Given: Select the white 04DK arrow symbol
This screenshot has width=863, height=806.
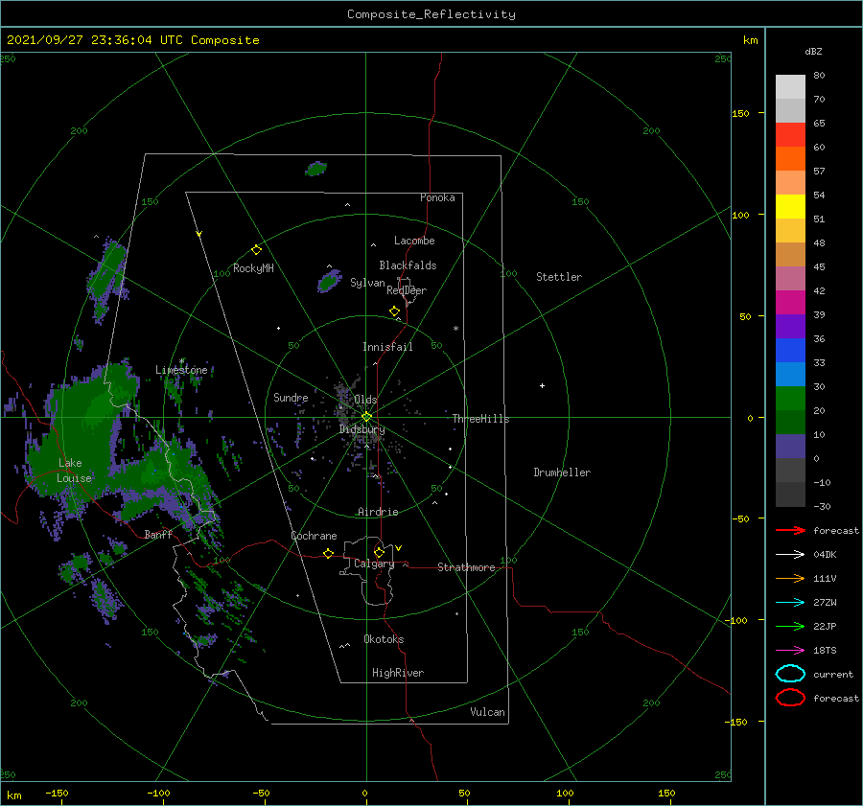Looking at the screenshot, I should (x=790, y=554).
